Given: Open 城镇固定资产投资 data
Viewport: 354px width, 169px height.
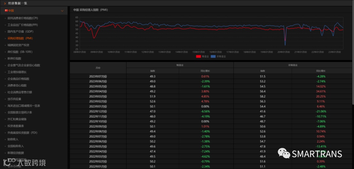Looking at the screenshot, I should [x=18, y=45].
